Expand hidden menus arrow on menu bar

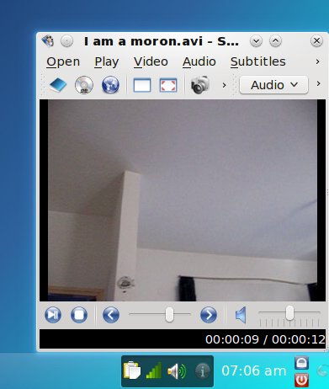pyautogui.click(x=317, y=61)
